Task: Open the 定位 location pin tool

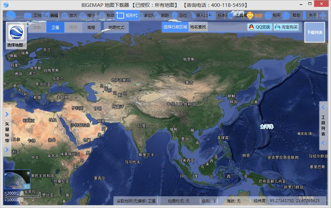Action: pyautogui.click(x=180, y=15)
